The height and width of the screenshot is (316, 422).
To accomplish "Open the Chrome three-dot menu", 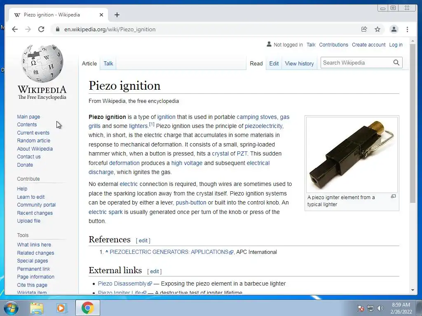I will 408,29.
